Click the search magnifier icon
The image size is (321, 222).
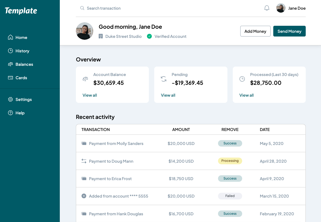point(82,8)
